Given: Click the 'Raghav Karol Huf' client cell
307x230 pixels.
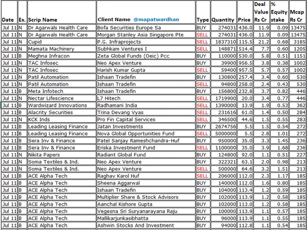Looking at the screenshot, I should (x=146, y=176).
